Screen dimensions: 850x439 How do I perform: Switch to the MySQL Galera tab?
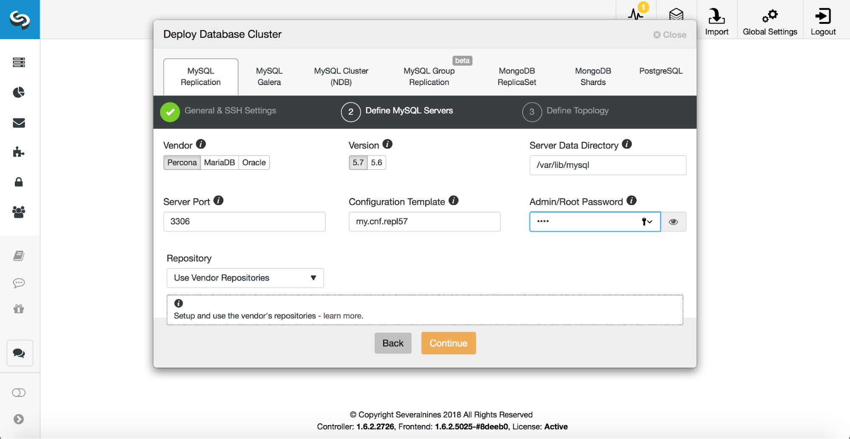tap(269, 76)
